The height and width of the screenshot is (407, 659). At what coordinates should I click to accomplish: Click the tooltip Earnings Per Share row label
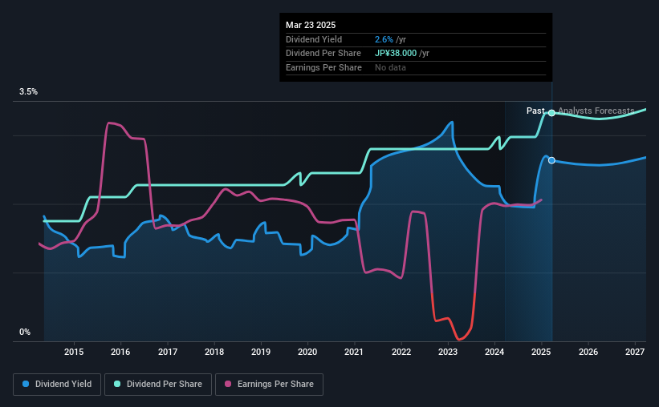pos(323,67)
